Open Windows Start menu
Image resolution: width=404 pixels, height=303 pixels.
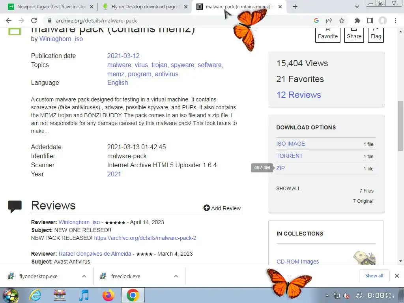point(11,295)
